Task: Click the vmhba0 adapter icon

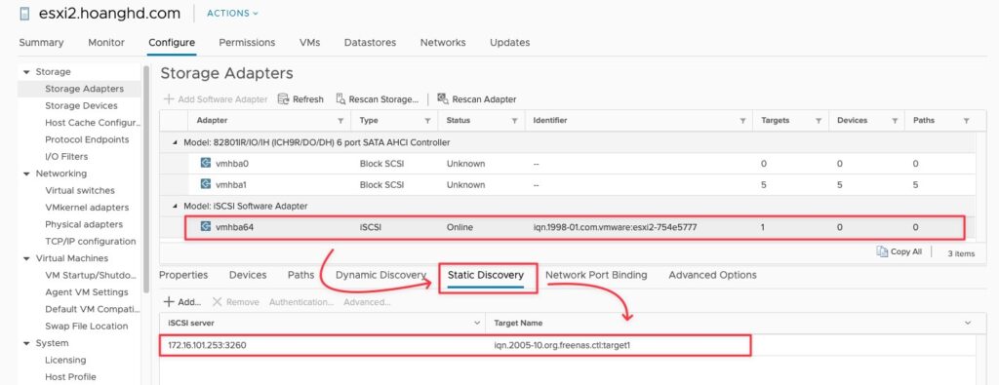Action: (205, 163)
